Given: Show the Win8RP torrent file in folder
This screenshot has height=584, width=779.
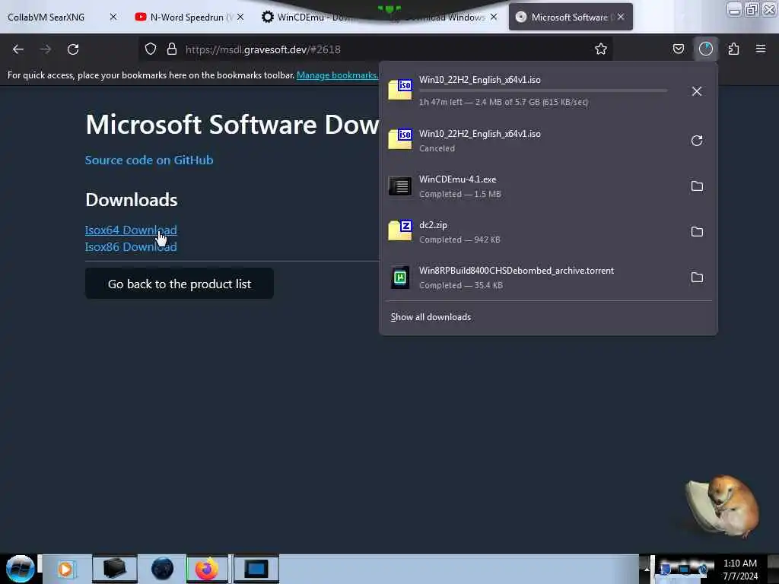Looking at the screenshot, I should click(x=697, y=278).
